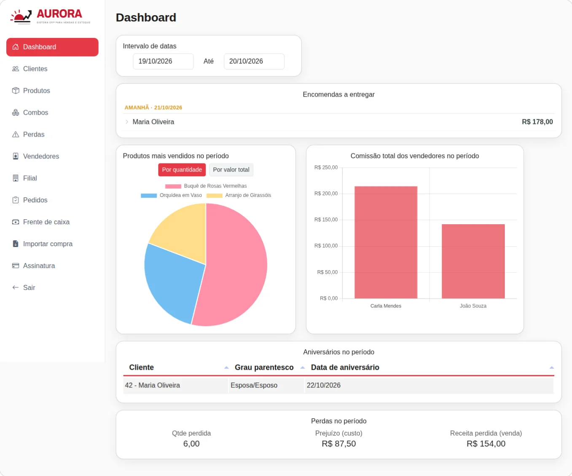This screenshot has width=572, height=476.
Task: Click the Carla Mendes axis label
Action: (x=386, y=306)
